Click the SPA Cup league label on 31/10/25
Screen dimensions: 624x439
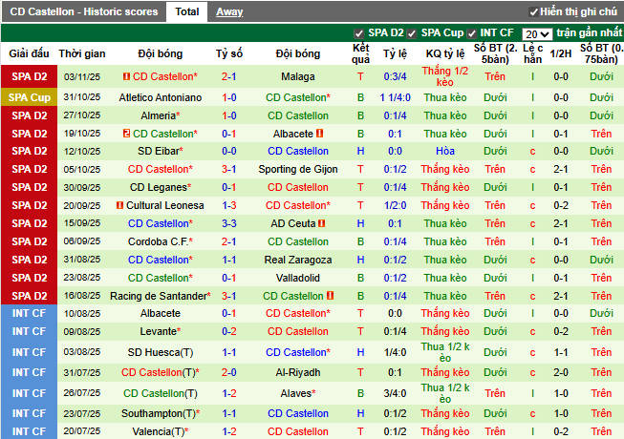point(29,97)
